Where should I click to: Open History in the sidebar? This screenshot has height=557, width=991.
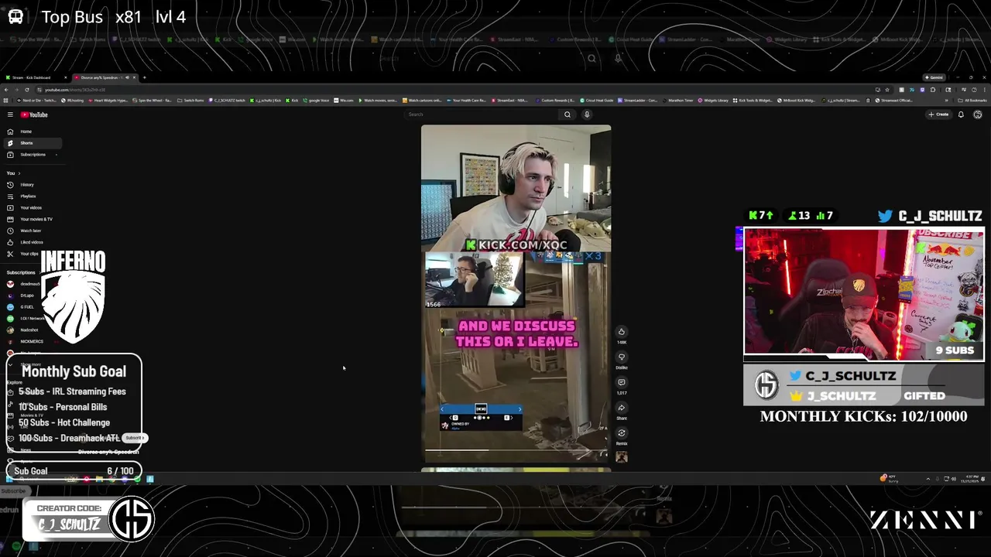click(x=32, y=185)
